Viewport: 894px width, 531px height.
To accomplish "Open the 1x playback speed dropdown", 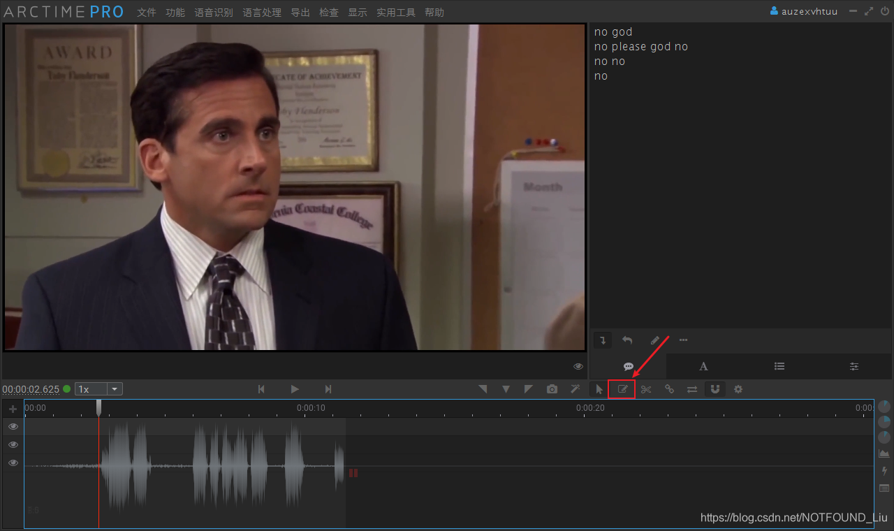I will 98,389.
